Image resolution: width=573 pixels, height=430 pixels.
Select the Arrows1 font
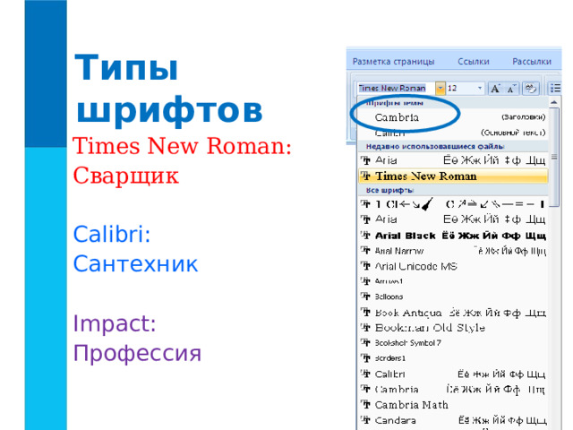(453, 281)
